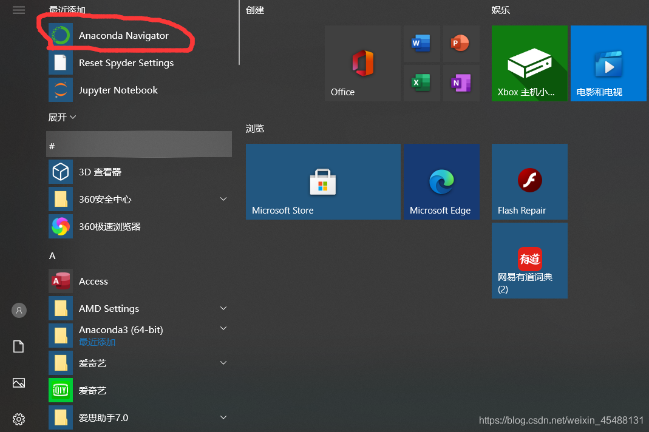This screenshot has width=649, height=432.
Task: Expand the recently added list via 展开
Action: point(62,118)
